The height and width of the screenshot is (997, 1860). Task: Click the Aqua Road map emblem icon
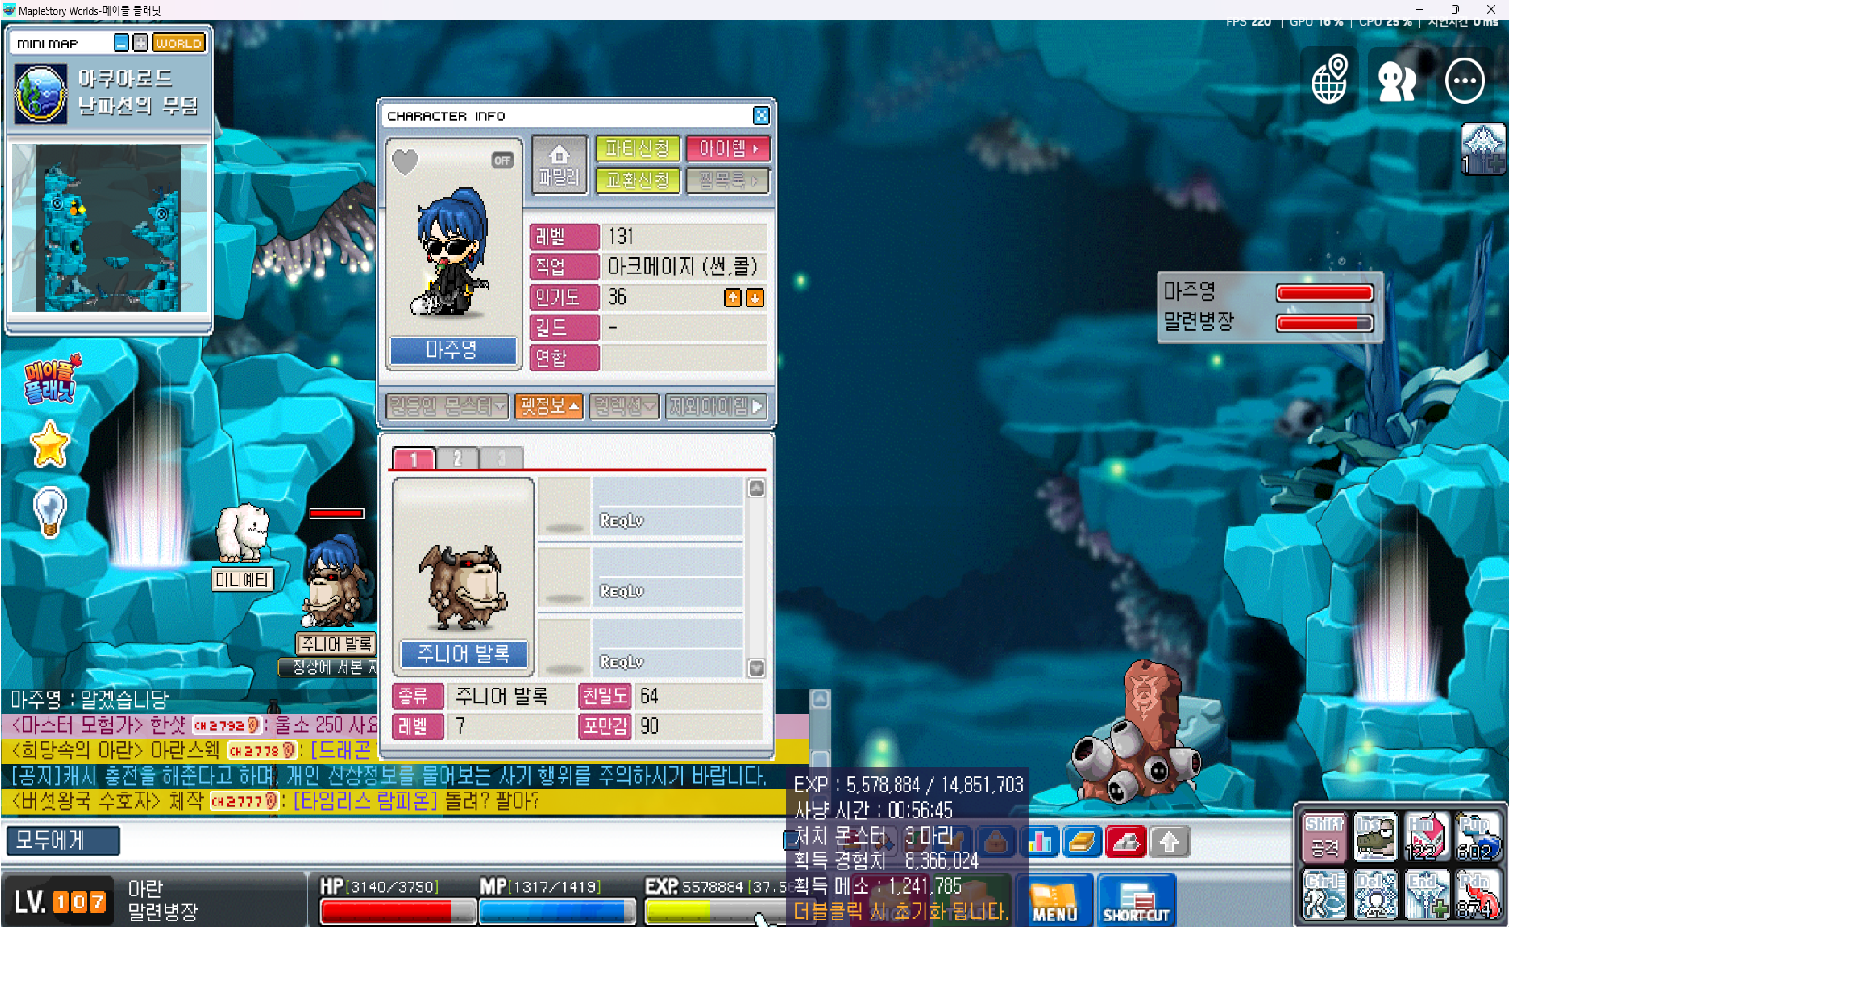click(x=41, y=93)
